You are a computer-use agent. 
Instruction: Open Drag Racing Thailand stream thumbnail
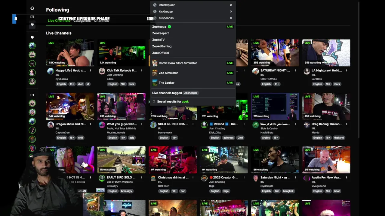pyautogui.click(x=326, y=106)
